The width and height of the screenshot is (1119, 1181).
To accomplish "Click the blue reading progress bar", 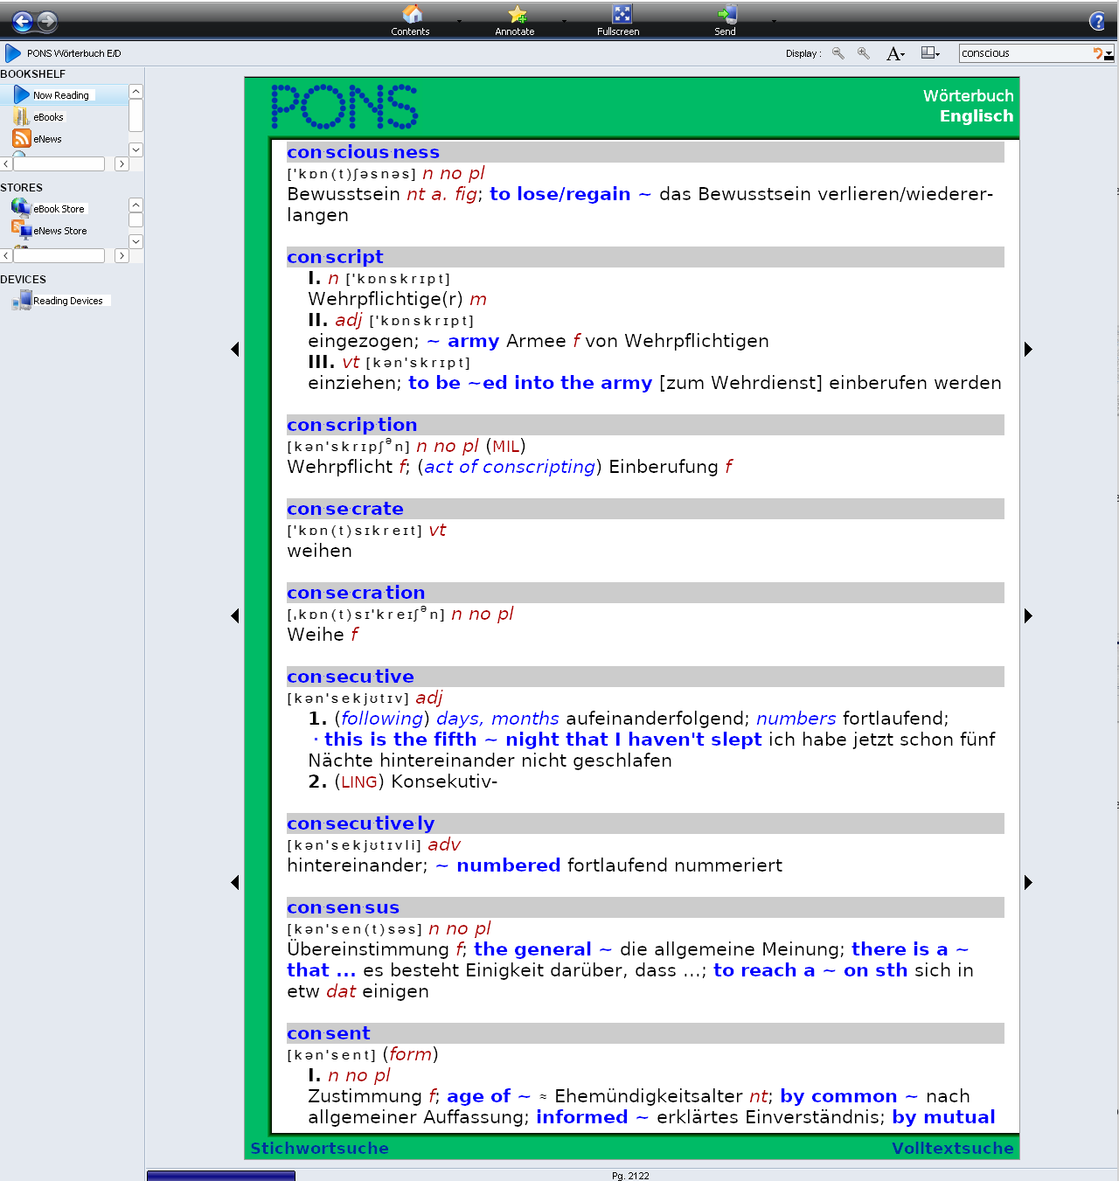I will click(x=221, y=1176).
